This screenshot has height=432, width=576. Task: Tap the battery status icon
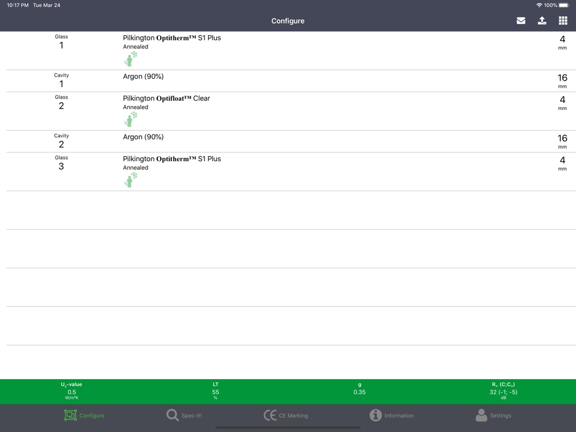[564, 5]
